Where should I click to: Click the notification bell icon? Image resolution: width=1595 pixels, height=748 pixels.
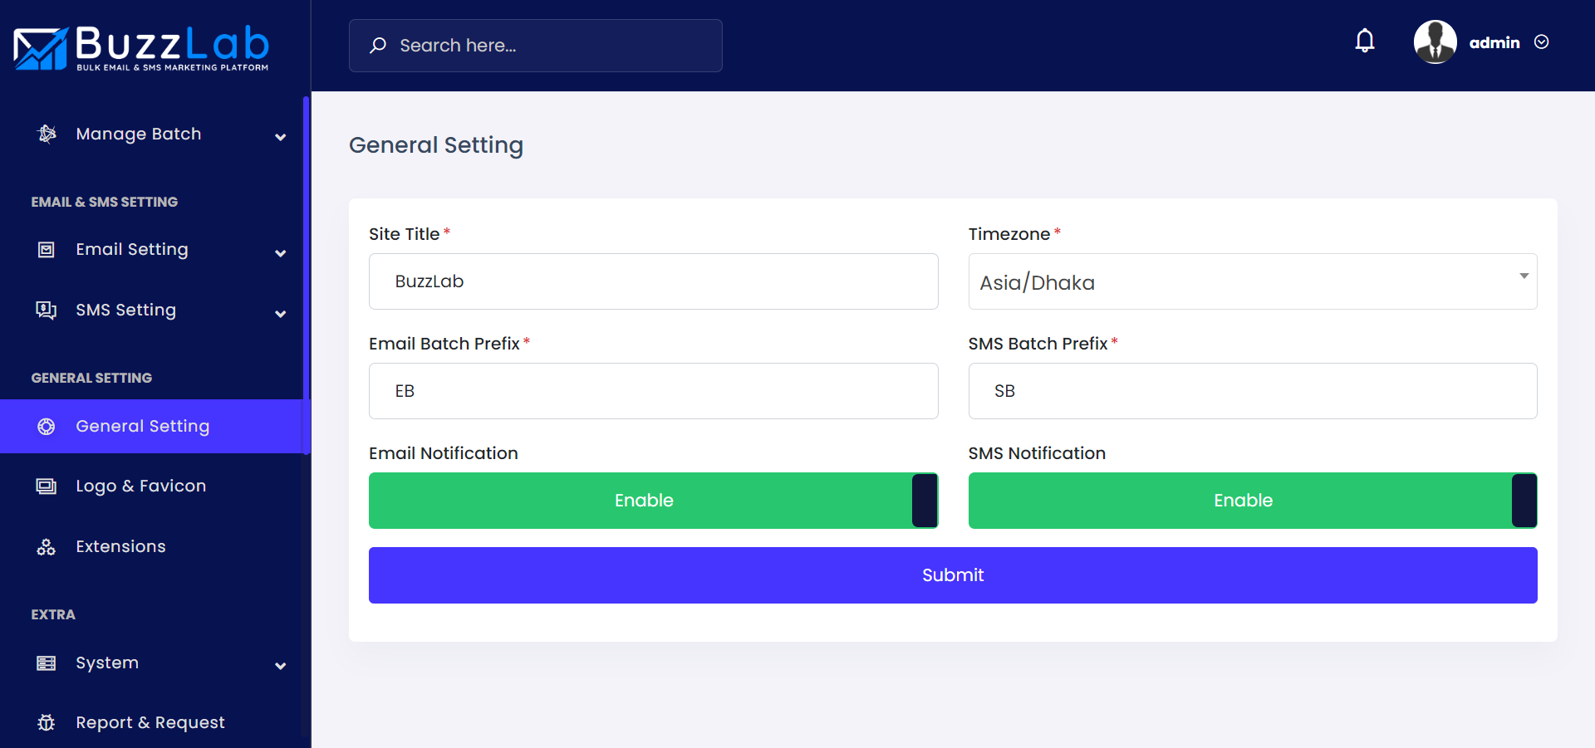tap(1365, 42)
